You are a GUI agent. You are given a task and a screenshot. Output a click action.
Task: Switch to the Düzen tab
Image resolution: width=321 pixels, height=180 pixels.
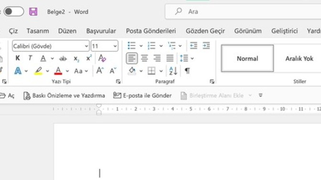(67, 31)
